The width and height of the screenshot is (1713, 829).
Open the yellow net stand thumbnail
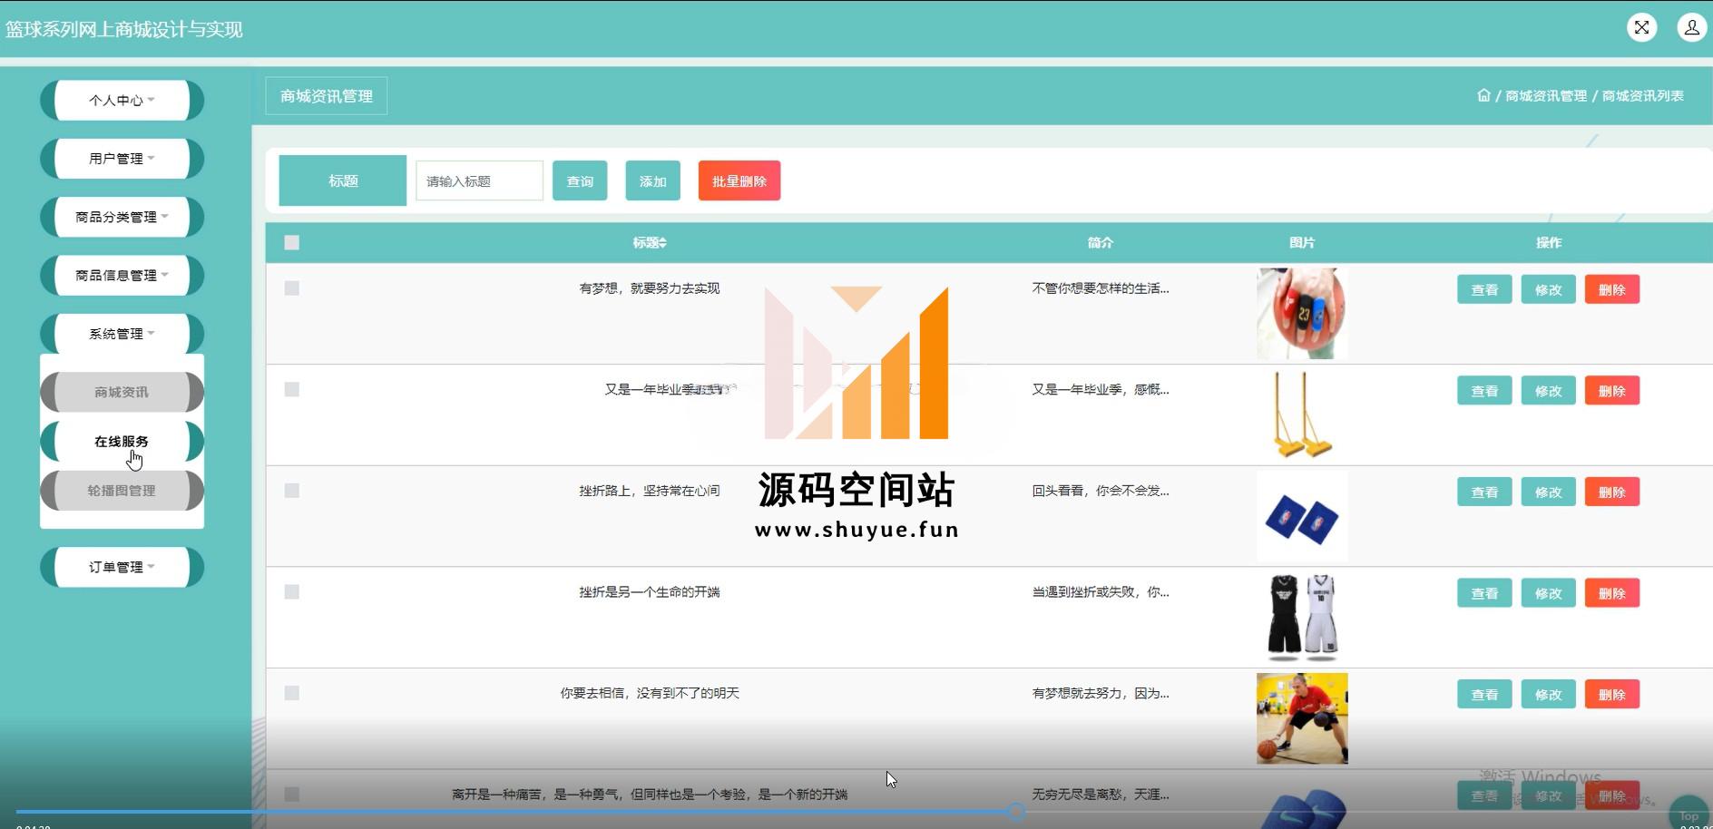[x=1302, y=414]
